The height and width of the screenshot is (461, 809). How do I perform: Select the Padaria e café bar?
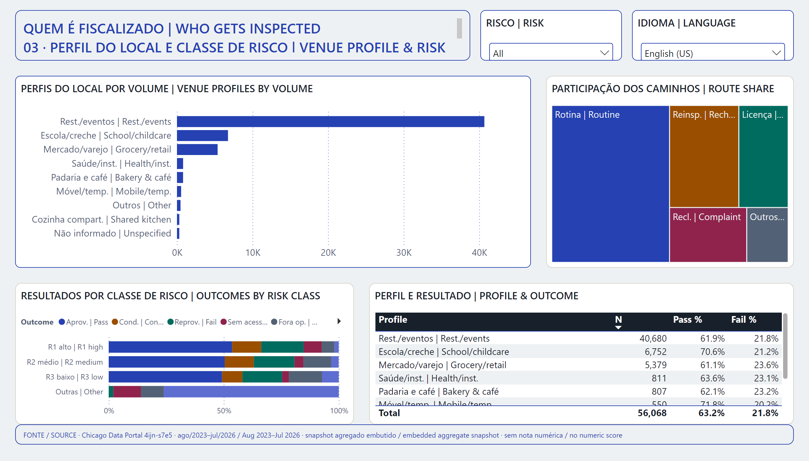180,177
